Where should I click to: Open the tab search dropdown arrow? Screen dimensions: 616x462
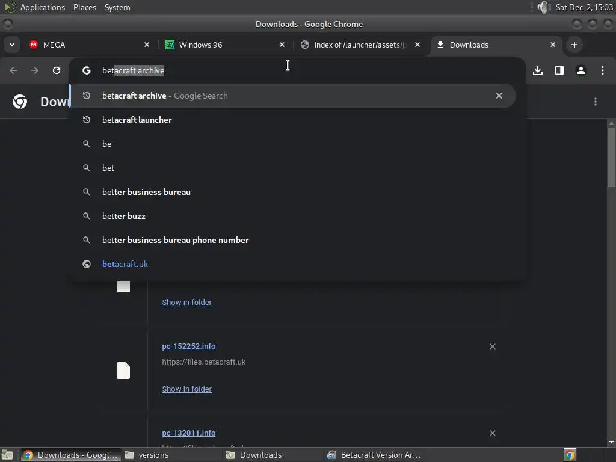pos(12,45)
